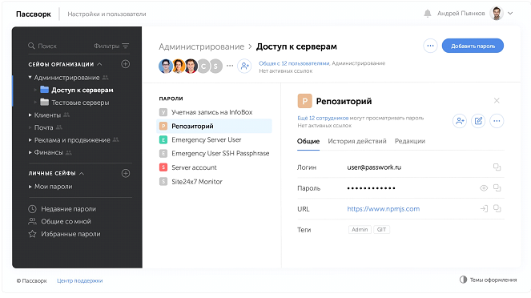Switch to История действий tab
The height and width of the screenshot is (298, 531).
pyautogui.click(x=357, y=141)
